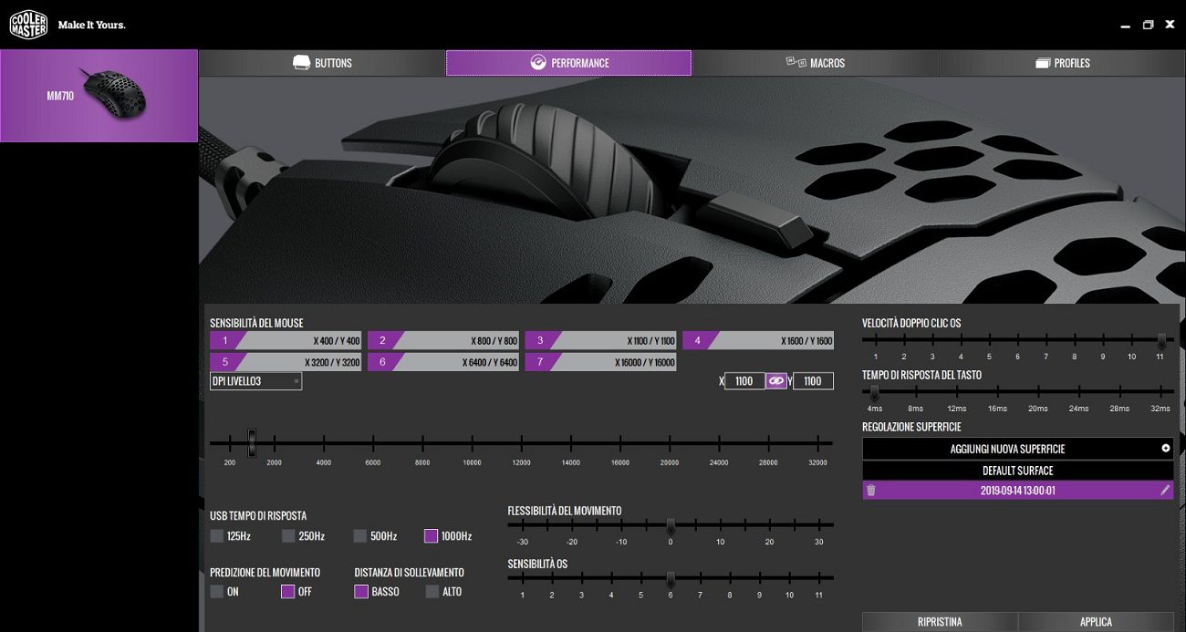Switch to the Performance tab
1186x632 pixels.
click(568, 63)
